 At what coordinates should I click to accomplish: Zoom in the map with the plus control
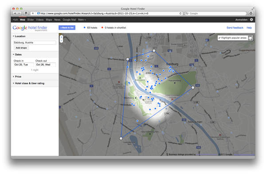tap(62, 37)
